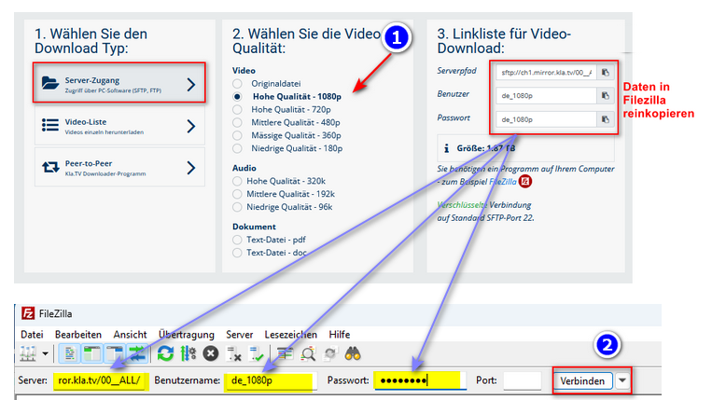712x400 pixels.
Task: Select Text-Datei - doc document
Action: click(237, 253)
